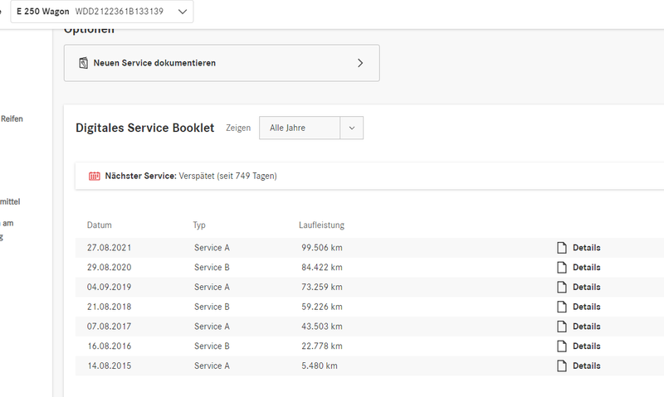Click the document icon for the 14.08.2015 service

click(x=562, y=366)
